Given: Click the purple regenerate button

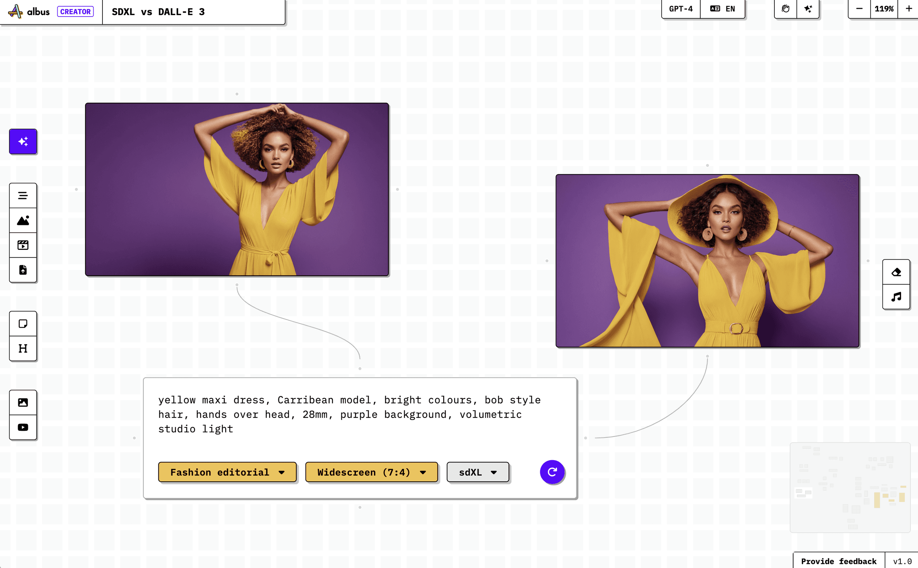Looking at the screenshot, I should [x=552, y=472].
